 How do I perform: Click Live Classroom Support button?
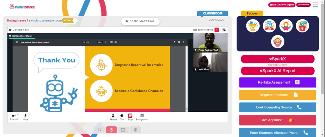282,5
